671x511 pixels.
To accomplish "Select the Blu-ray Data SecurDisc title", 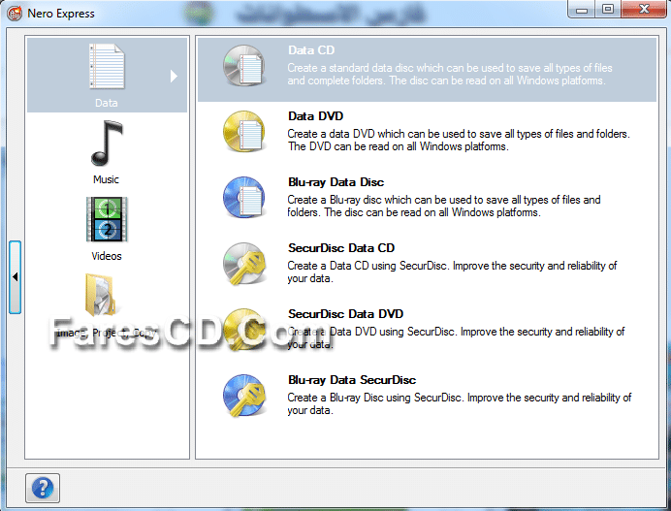I will (x=352, y=380).
